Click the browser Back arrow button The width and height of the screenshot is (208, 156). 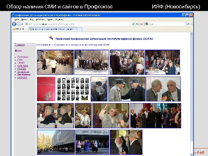pyautogui.click(x=14, y=24)
